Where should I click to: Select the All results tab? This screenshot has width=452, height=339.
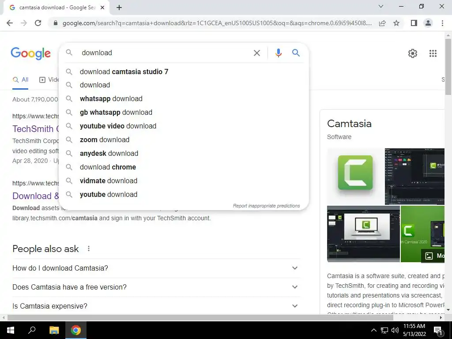click(20, 80)
